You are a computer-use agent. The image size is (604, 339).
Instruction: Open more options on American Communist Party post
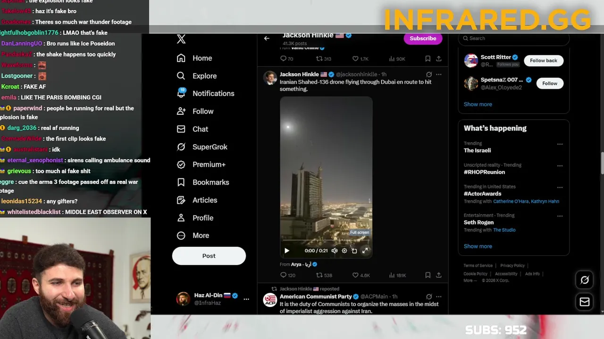click(439, 297)
